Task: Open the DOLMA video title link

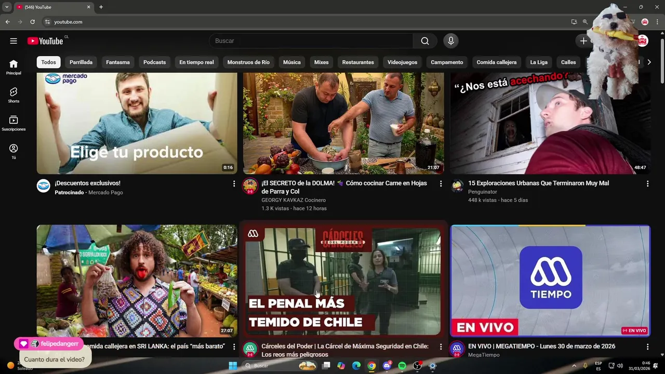Action: click(344, 187)
